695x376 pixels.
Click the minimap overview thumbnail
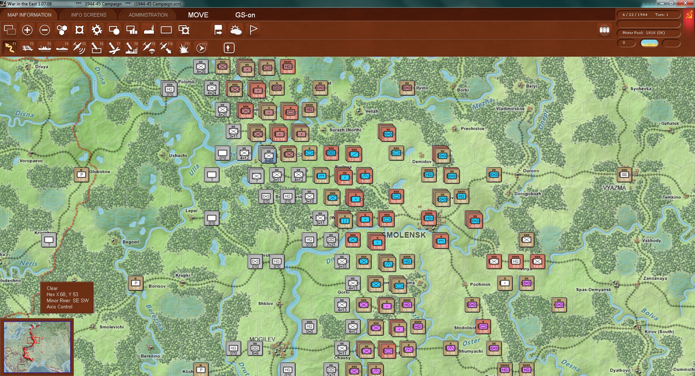(37, 347)
